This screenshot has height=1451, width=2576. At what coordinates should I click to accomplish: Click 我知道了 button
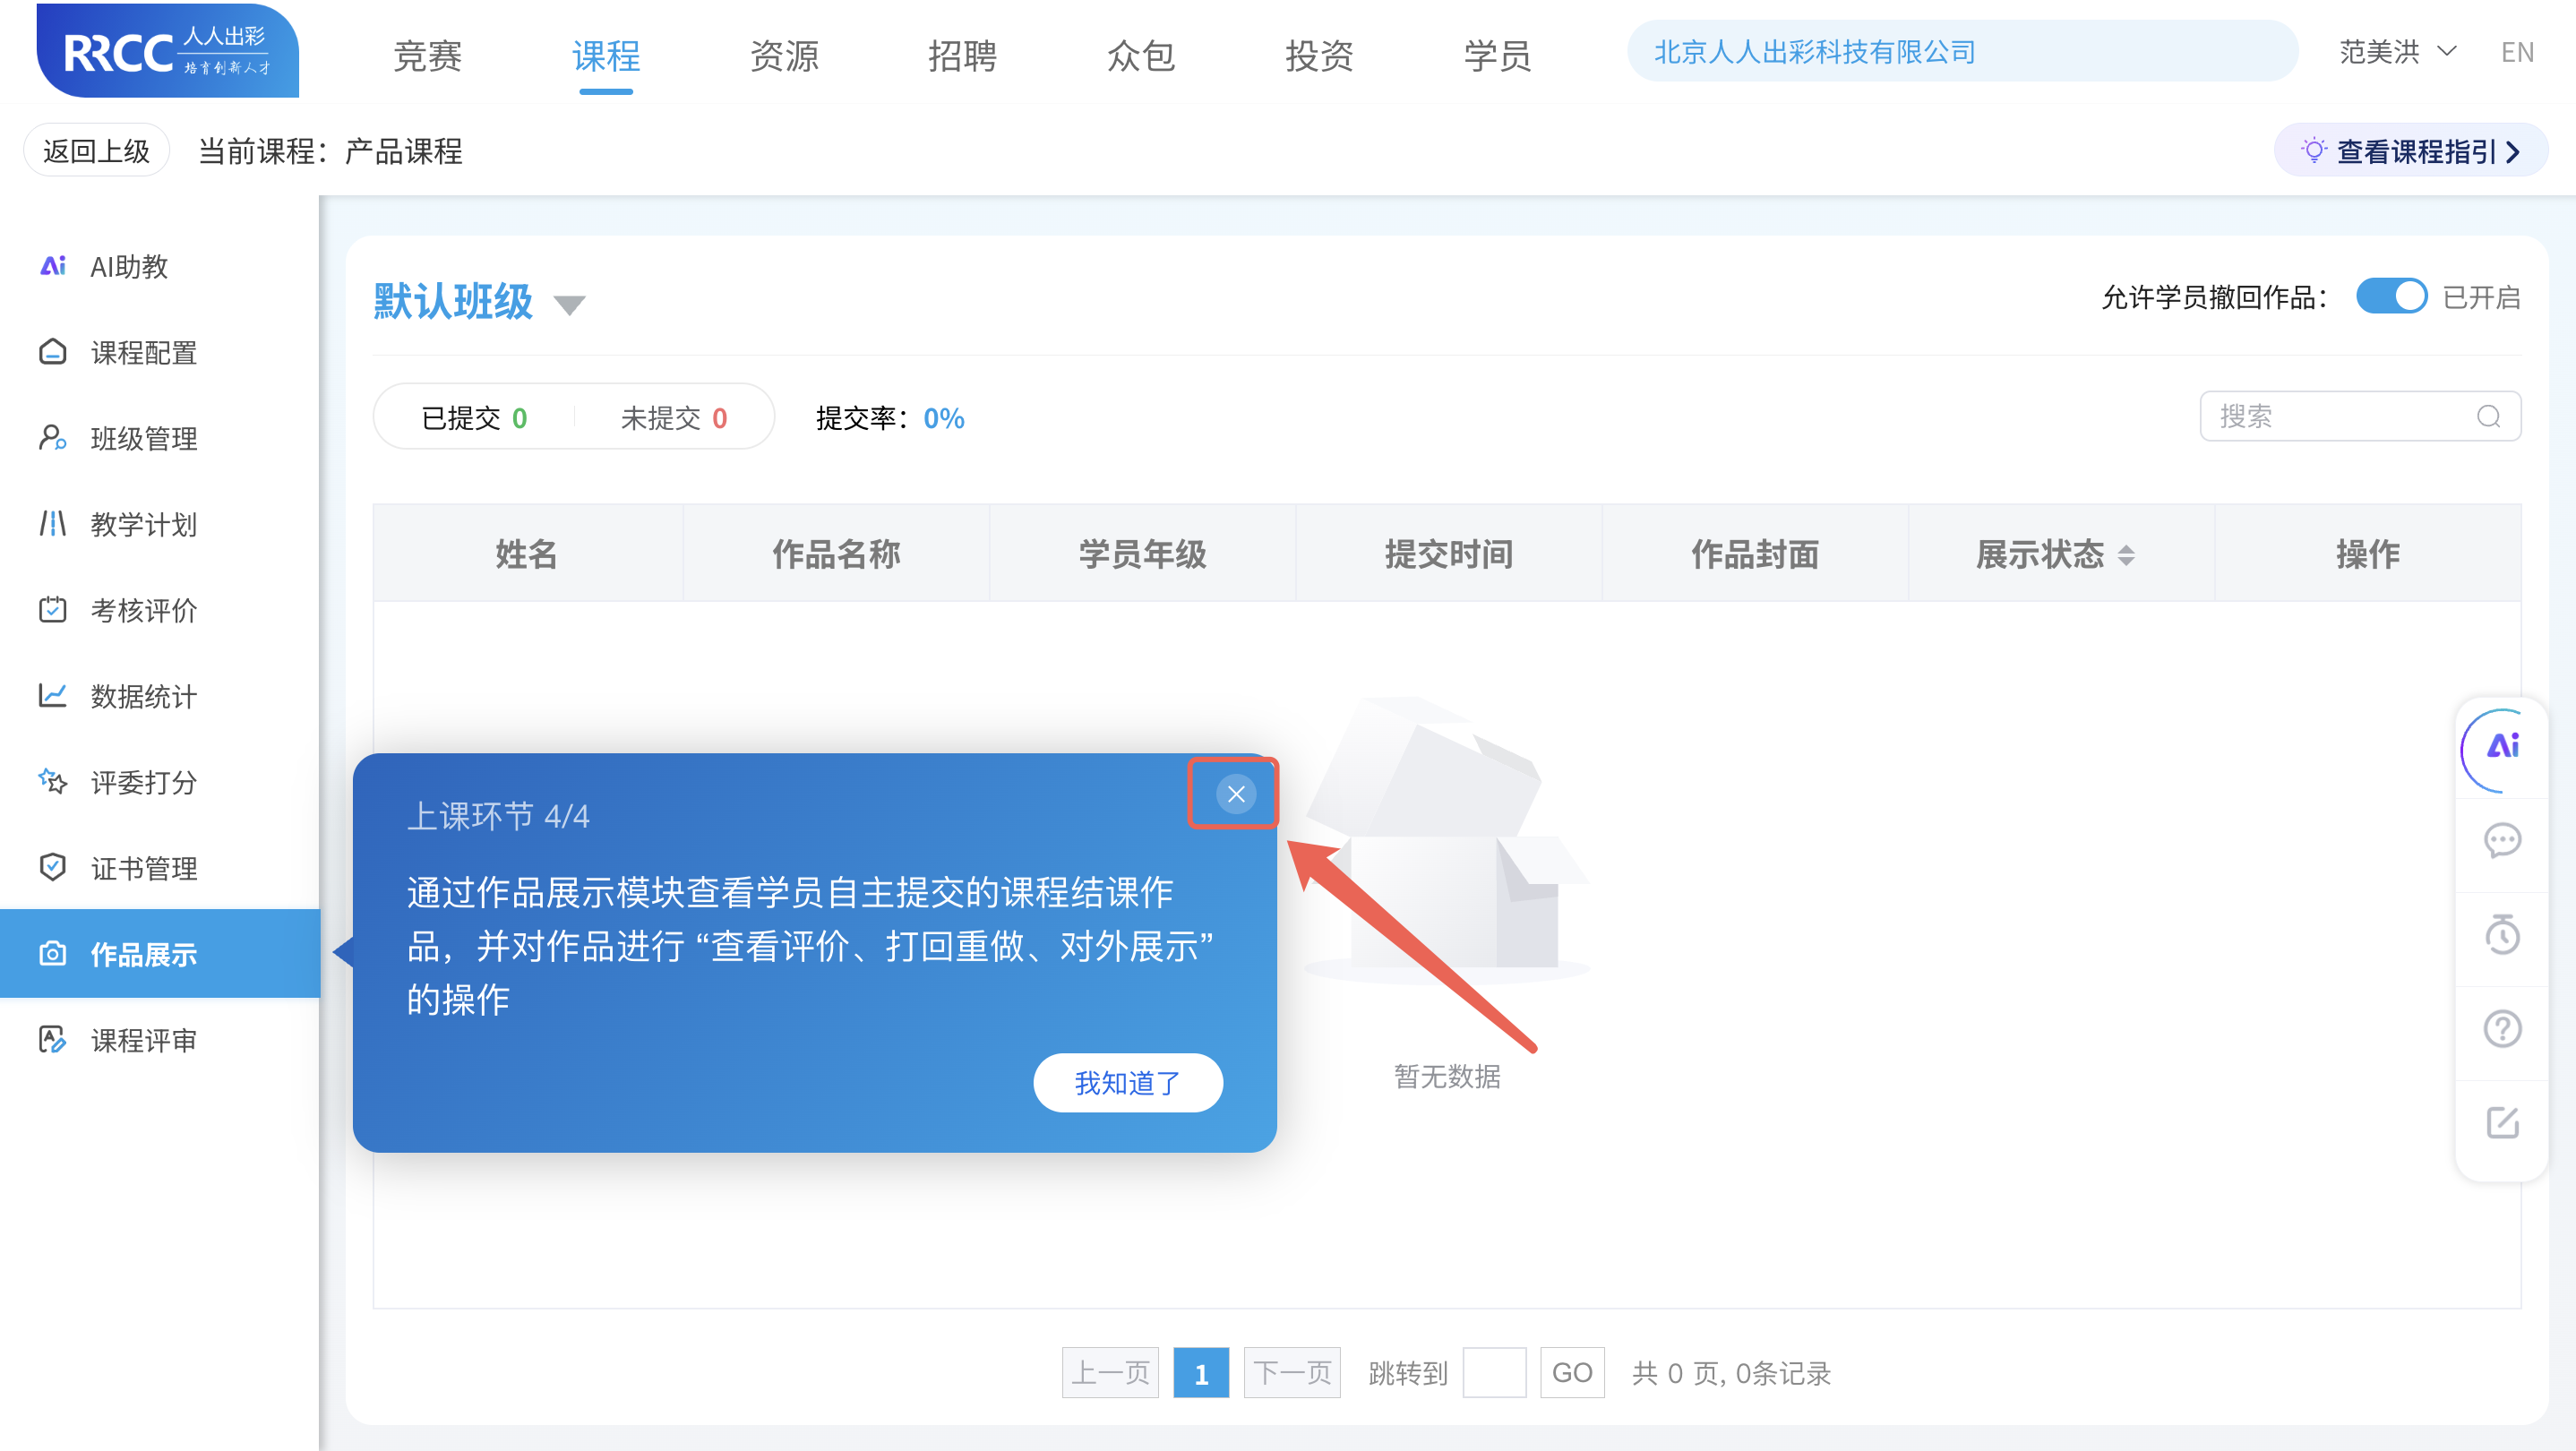[1127, 1082]
